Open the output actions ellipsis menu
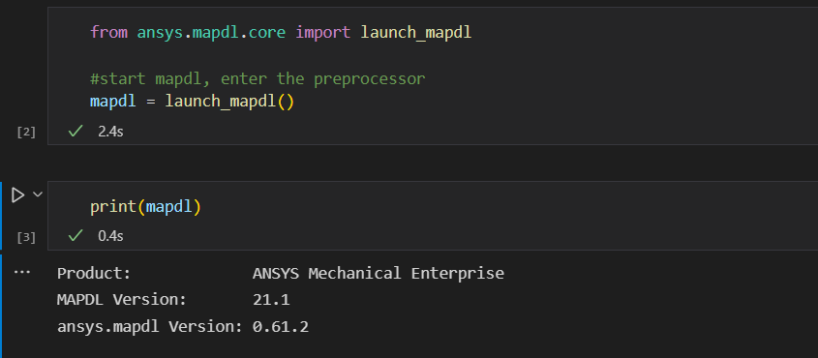 tap(22, 272)
